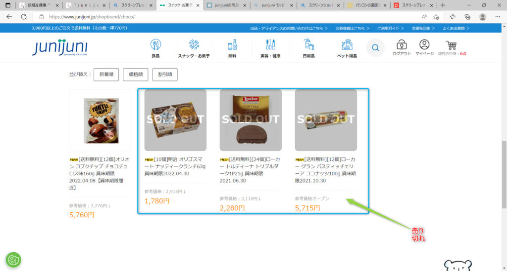Open the browser favorites list icon
The height and width of the screenshot is (271, 507).
pyautogui.click(x=453, y=17)
